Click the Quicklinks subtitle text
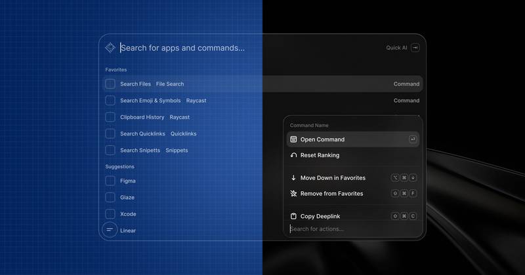 point(184,134)
